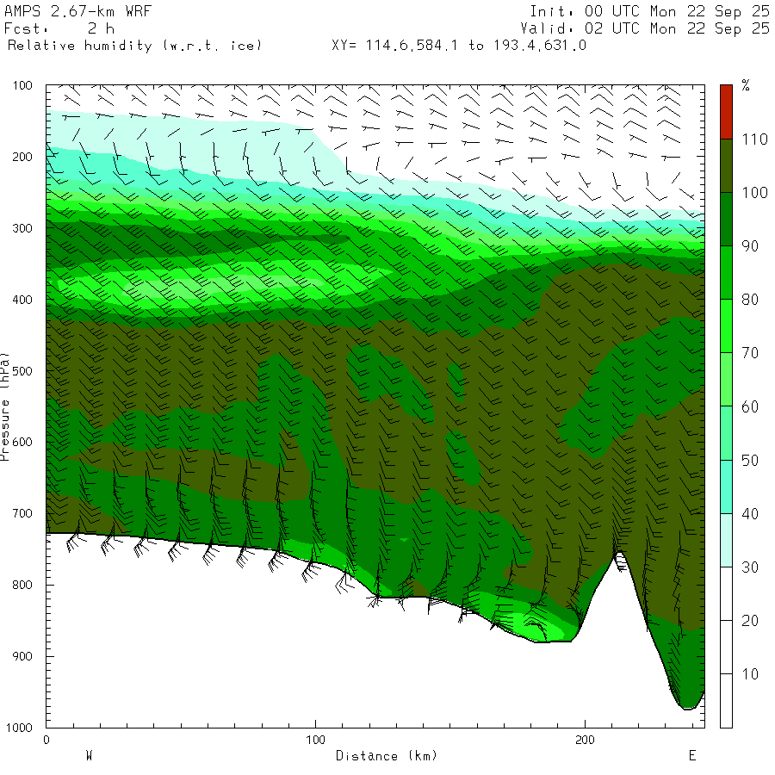Viewport: 775px width, 775px height.
Task: Click the 'W' west endpoint label
Action: pyautogui.click(x=89, y=755)
